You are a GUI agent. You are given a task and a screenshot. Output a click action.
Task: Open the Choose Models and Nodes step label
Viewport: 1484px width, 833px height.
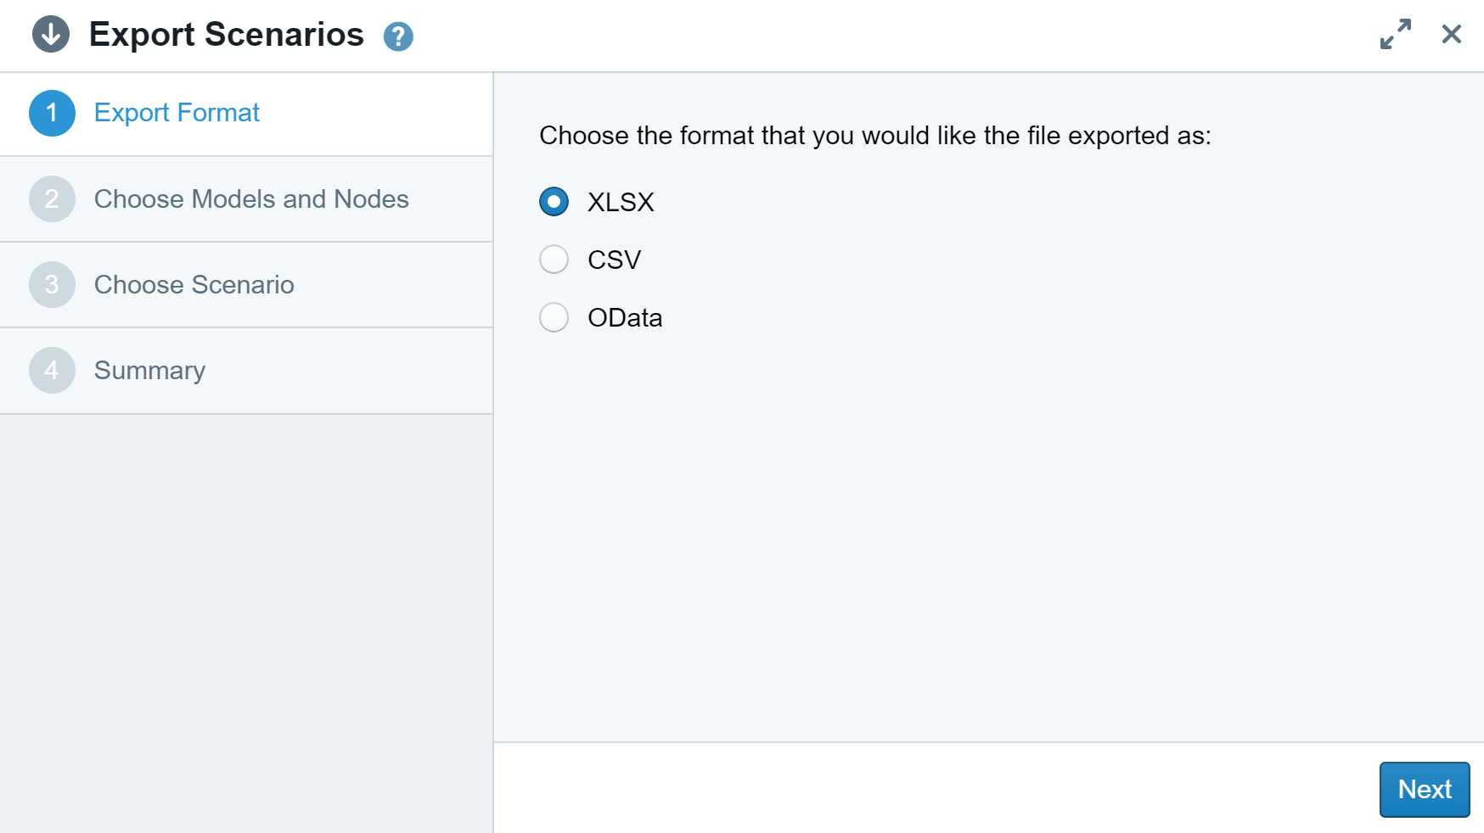(x=251, y=199)
